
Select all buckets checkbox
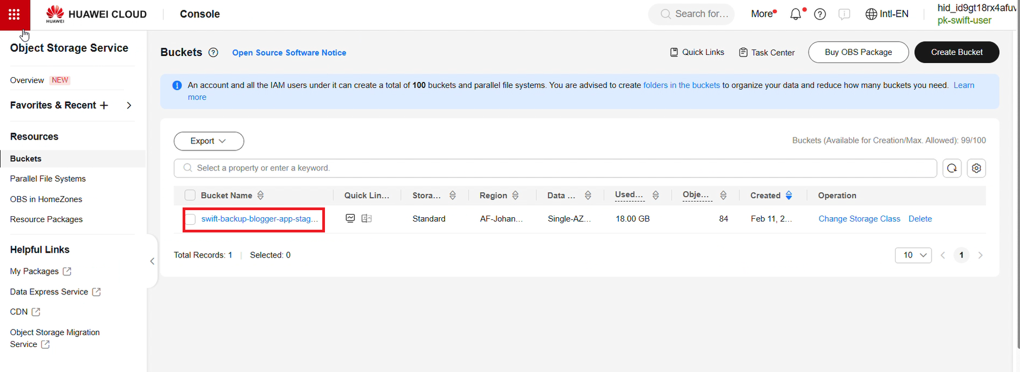coord(190,196)
